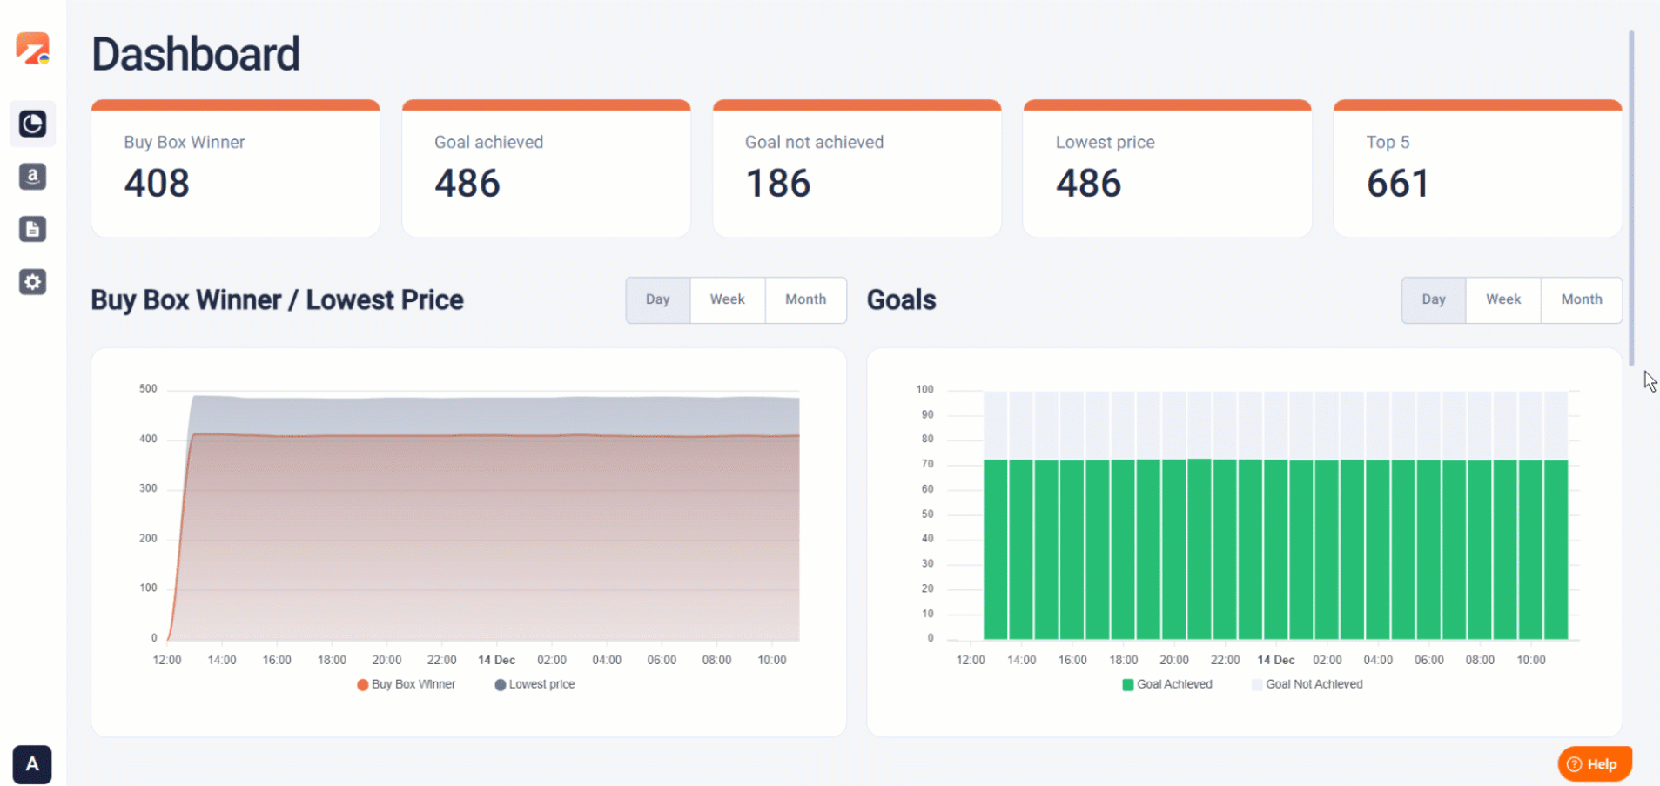Click the Buy Box Winner stat card
Image resolution: width=1660 pixels, height=786 pixels.
[235, 170]
